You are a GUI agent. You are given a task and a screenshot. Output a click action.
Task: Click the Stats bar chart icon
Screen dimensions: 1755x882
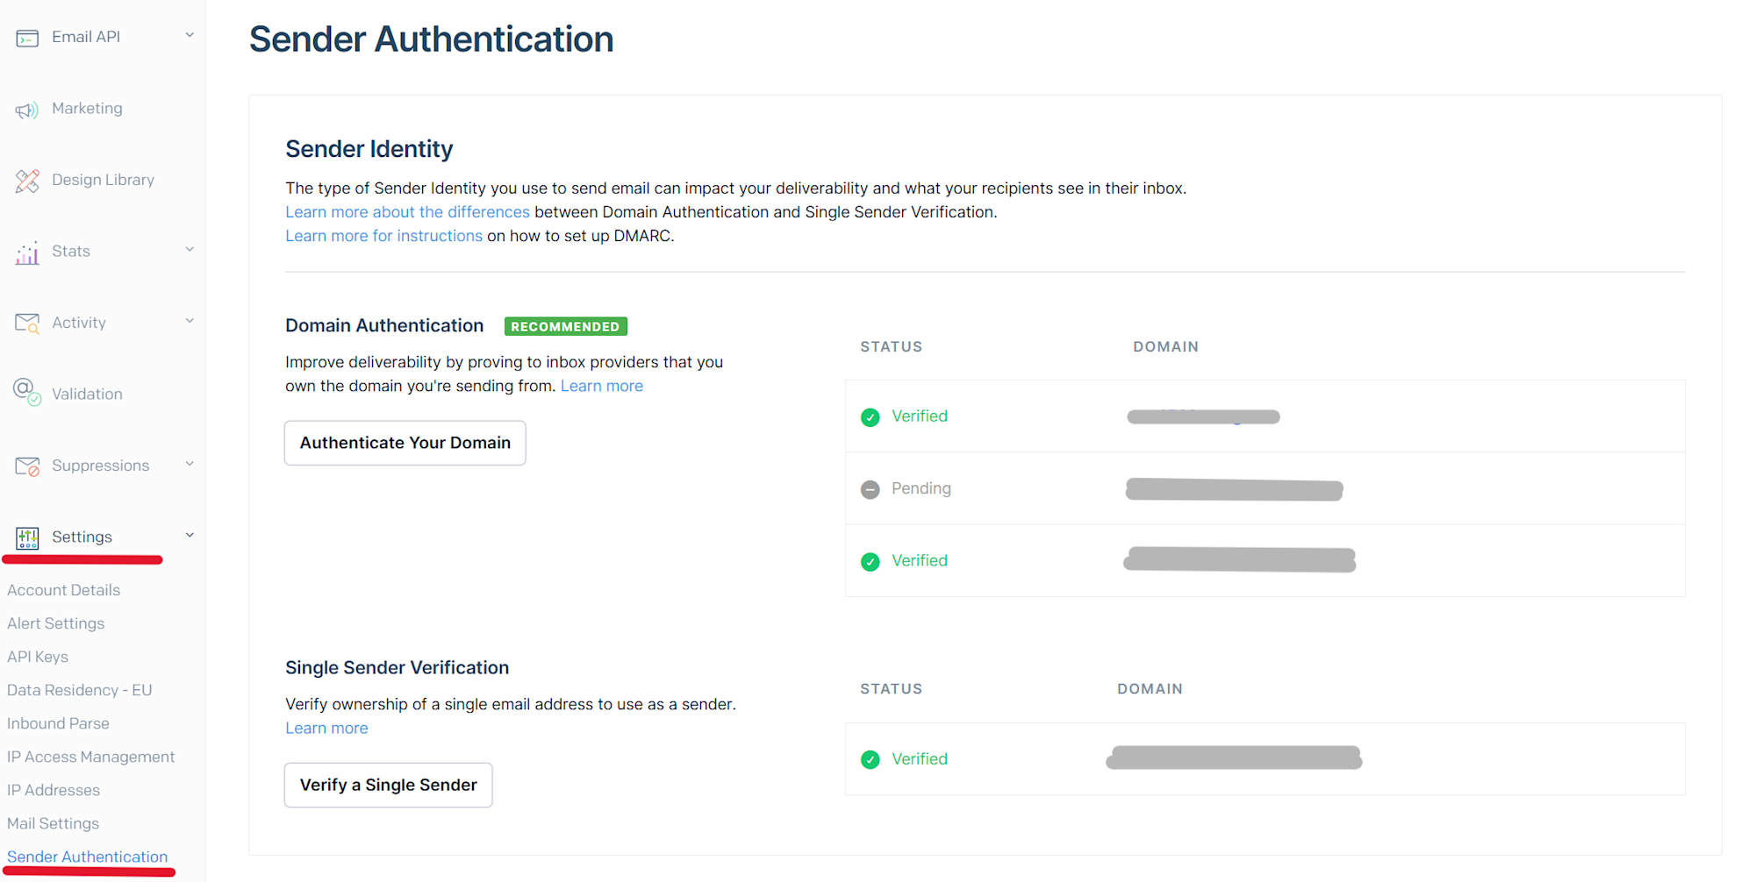tap(27, 253)
